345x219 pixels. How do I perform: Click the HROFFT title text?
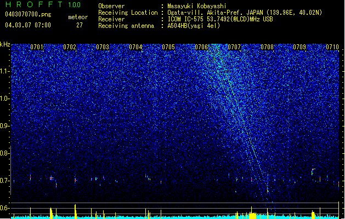pyautogui.click(x=34, y=4)
